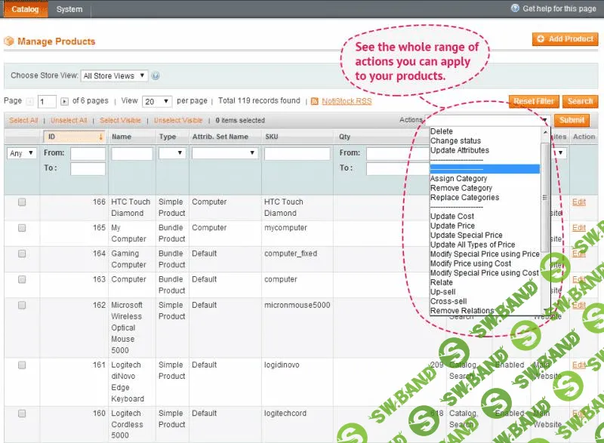
Task: Open the Any filter dropdown
Action: pyautogui.click(x=21, y=152)
